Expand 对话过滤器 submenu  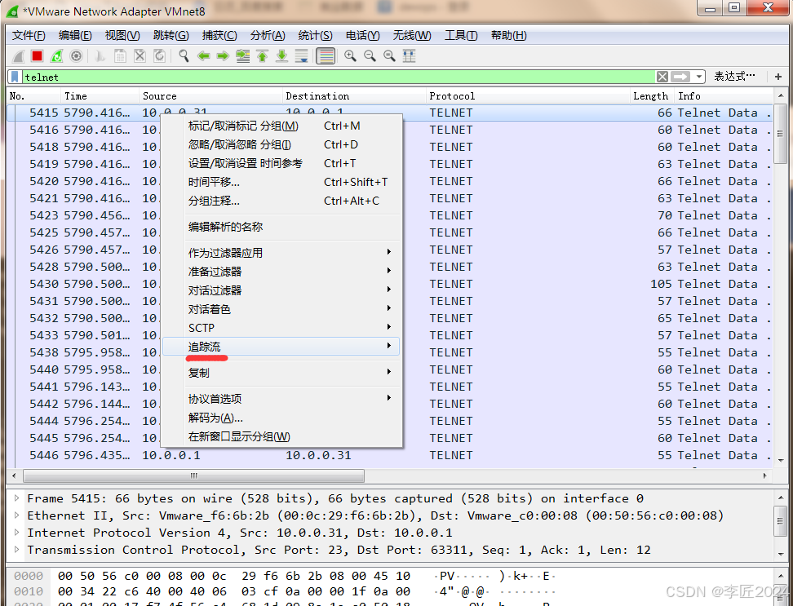tap(281, 290)
